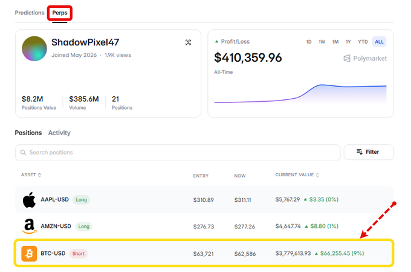Click the Joined May 2026 text
Screen dimensions: 411x272
(74, 55)
